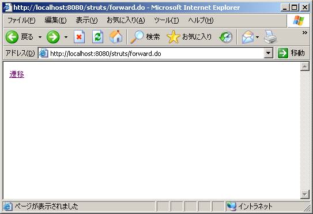Open the ツール(T) menu
313x214 pixels.
[167, 20]
